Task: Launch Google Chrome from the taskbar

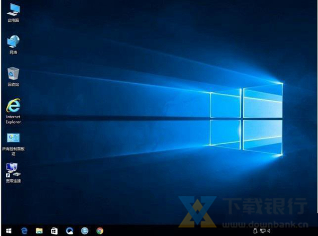Action: pos(100,231)
